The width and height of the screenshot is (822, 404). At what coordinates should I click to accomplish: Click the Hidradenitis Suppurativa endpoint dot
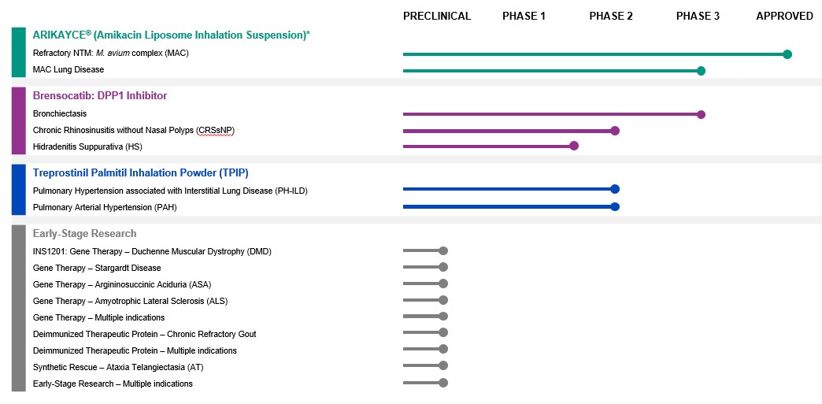click(574, 146)
